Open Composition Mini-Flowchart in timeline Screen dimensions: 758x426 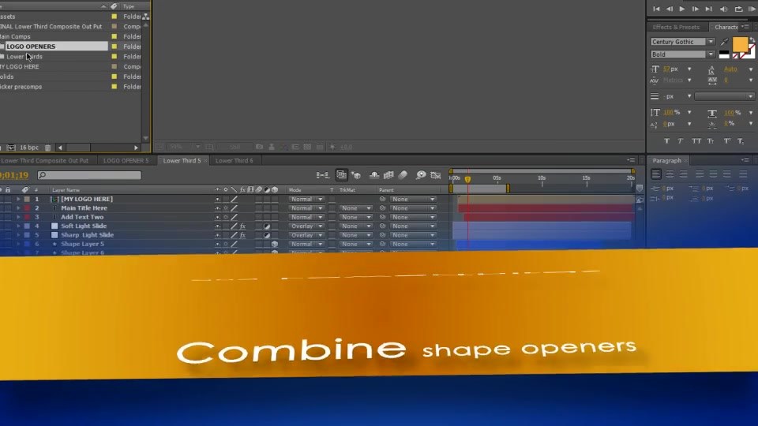(x=322, y=175)
